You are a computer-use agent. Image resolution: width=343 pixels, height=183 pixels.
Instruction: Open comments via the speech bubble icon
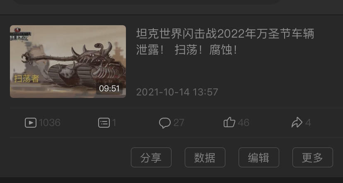coord(165,123)
